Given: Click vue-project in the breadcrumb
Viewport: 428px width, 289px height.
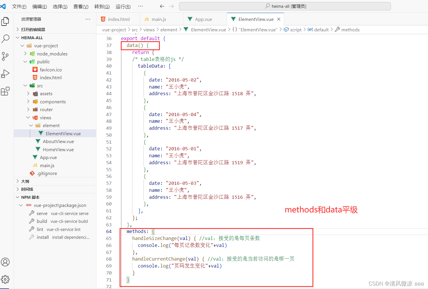Looking at the screenshot, I should tap(114, 30).
